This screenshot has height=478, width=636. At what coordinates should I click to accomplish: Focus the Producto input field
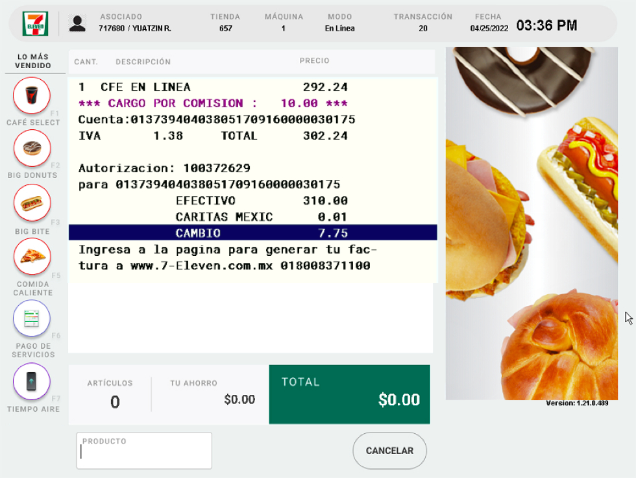(x=144, y=453)
